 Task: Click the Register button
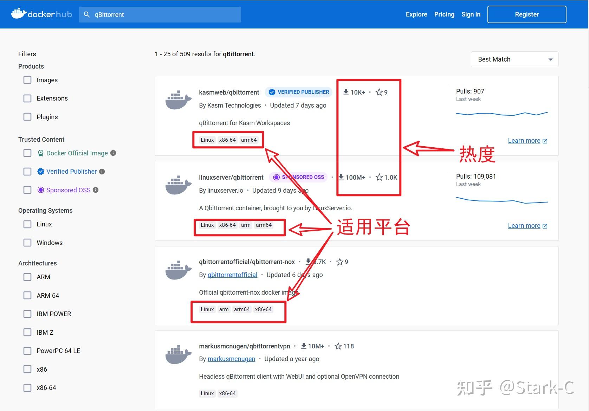[x=526, y=14]
